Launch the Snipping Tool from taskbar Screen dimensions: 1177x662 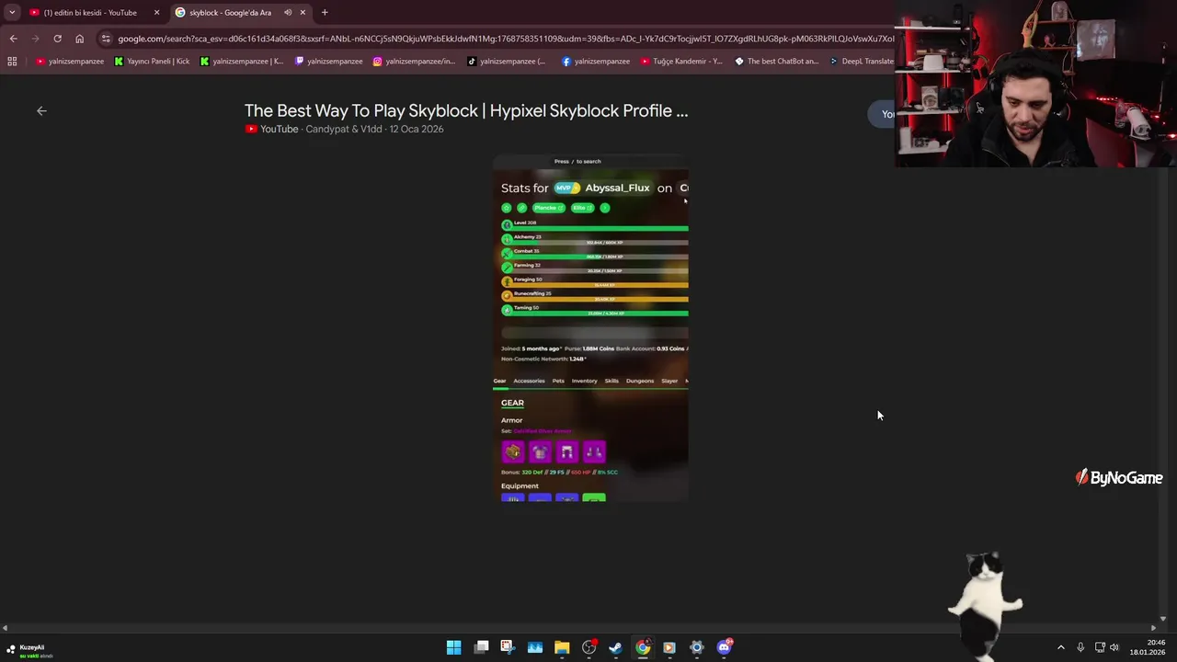click(x=508, y=647)
